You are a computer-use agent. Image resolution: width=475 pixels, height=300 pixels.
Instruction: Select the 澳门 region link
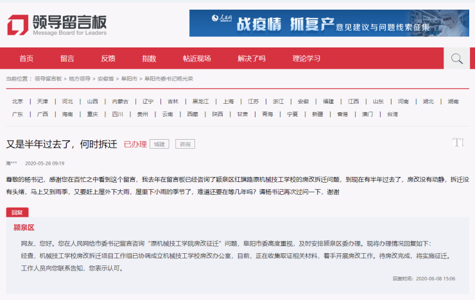point(367,114)
